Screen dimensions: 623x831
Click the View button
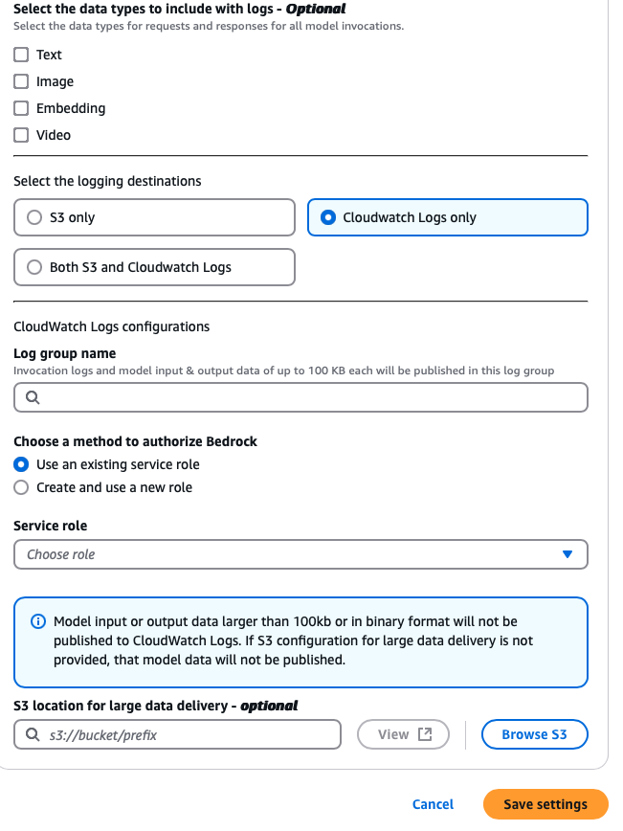pyautogui.click(x=403, y=734)
